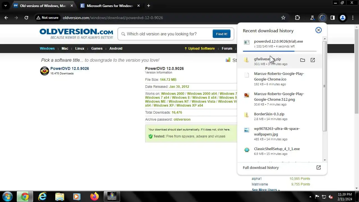Click the taskbar clock 11:39 PM

click(x=345, y=194)
